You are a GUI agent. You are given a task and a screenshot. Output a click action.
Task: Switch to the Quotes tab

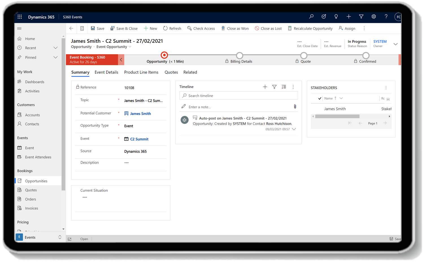(171, 72)
